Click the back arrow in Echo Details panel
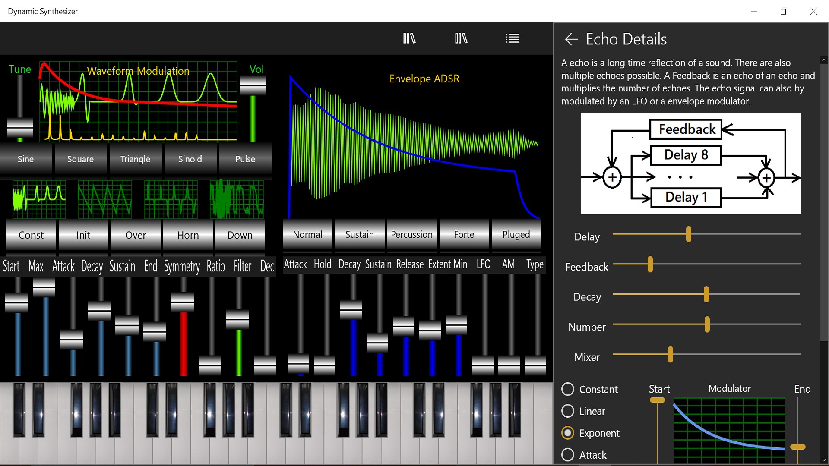Viewport: 829px width, 466px height. (571, 39)
